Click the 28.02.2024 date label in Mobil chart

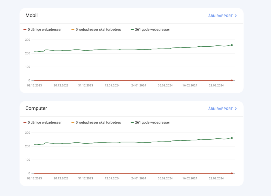pyautogui.click(x=216, y=86)
